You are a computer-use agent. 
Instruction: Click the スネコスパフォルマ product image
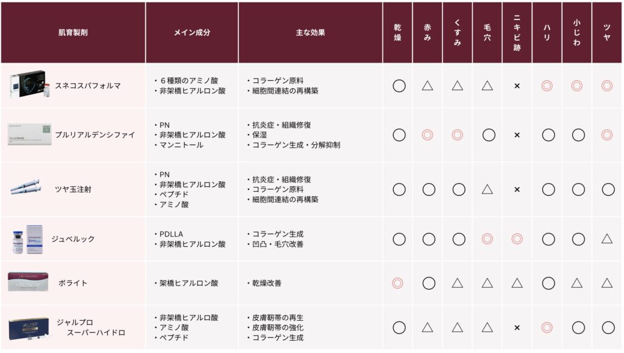pos(30,85)
